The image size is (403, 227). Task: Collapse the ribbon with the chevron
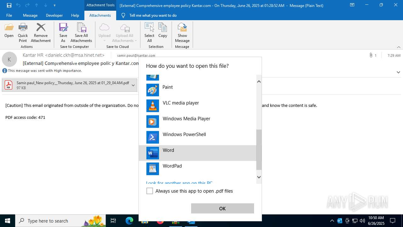[x=399, y=47]
